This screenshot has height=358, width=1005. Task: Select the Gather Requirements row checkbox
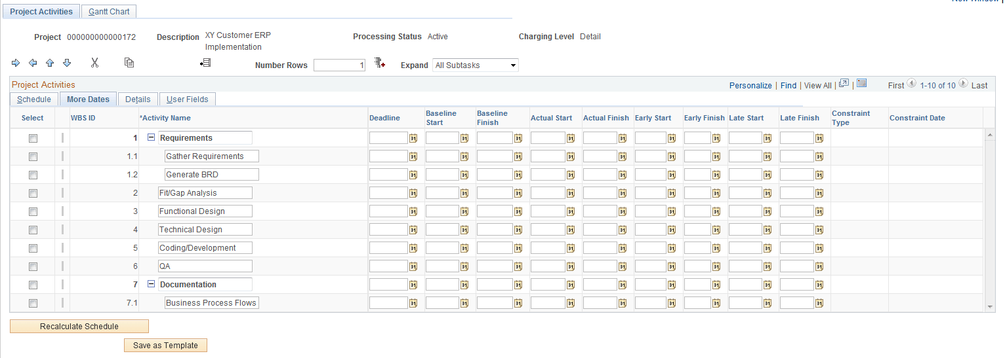33,156
